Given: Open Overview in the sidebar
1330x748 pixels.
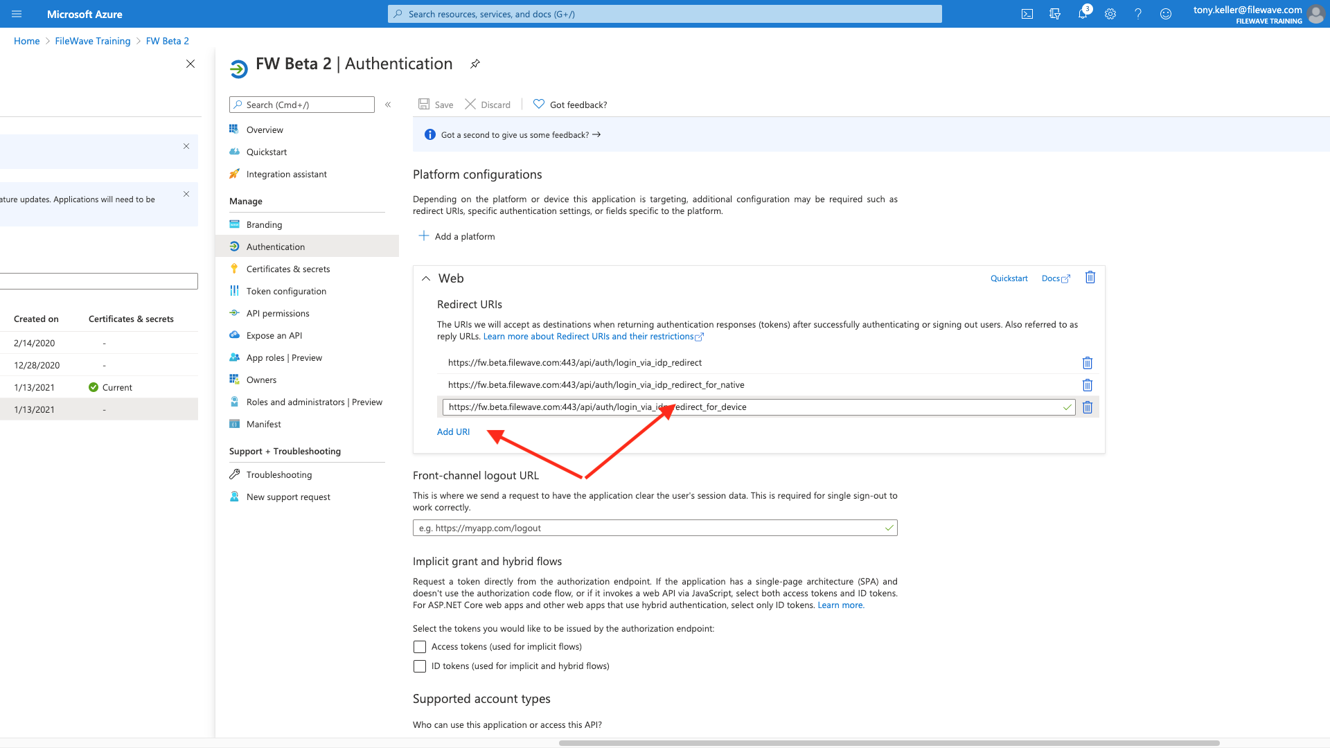Looking at the screenshot, I should point(265,130).
